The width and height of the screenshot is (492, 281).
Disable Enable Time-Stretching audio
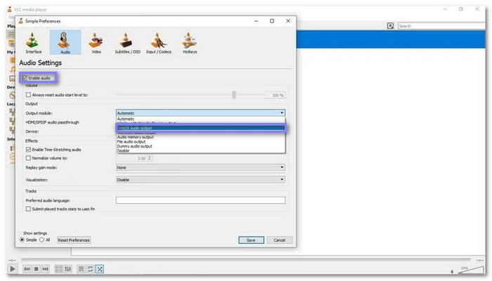(28, 150)
